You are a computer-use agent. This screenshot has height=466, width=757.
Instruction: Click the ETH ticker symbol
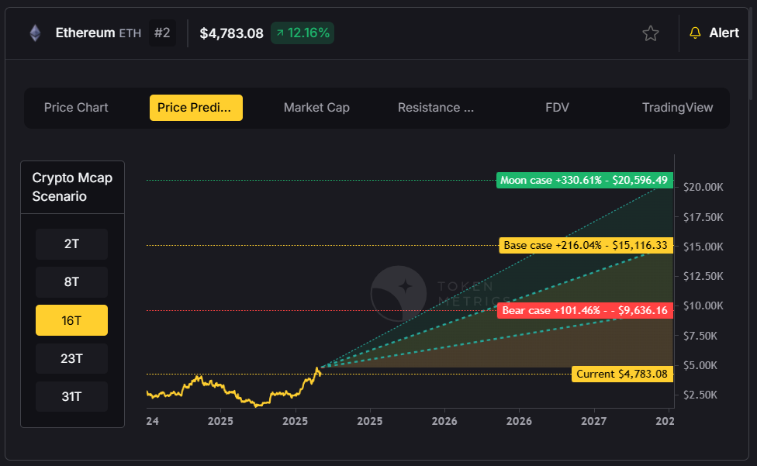point(130,33)
